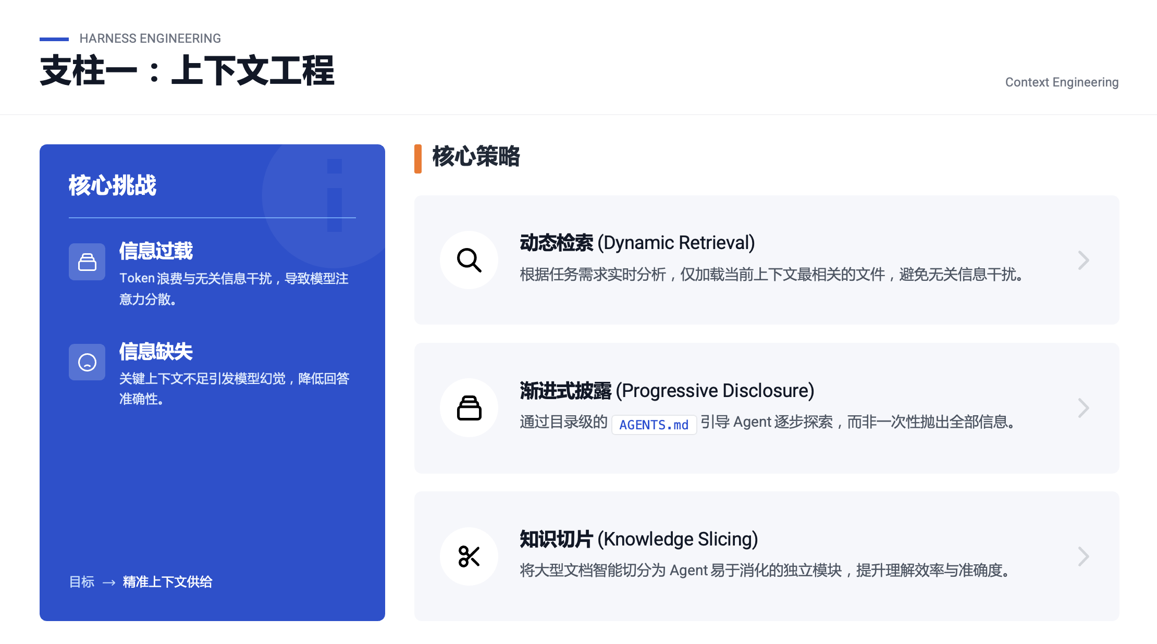Click the HARNESS ENGINEERING header label
This screenshot has height=644, width=1157.
click(150, 39)
